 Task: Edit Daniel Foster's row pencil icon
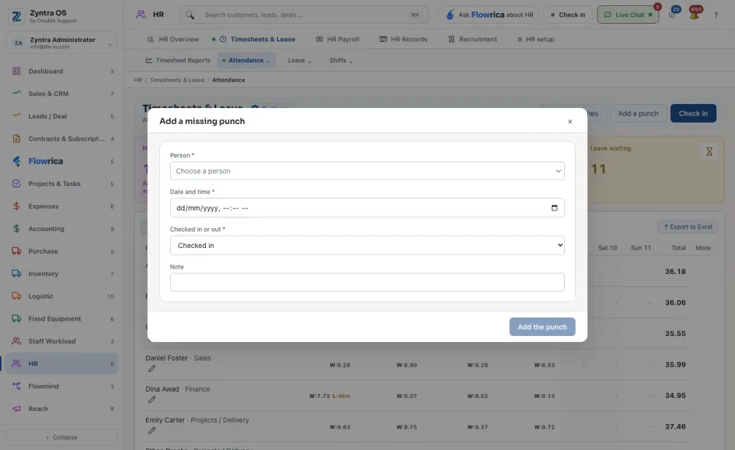tap(152, 369)
